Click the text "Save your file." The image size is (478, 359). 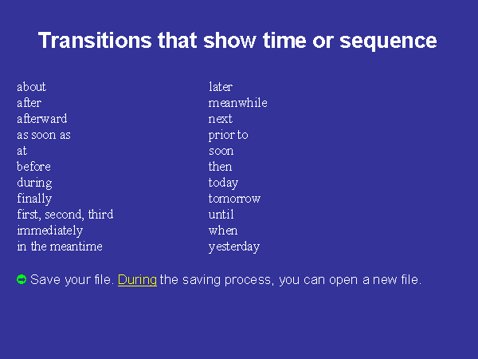(x=72, y=280)
